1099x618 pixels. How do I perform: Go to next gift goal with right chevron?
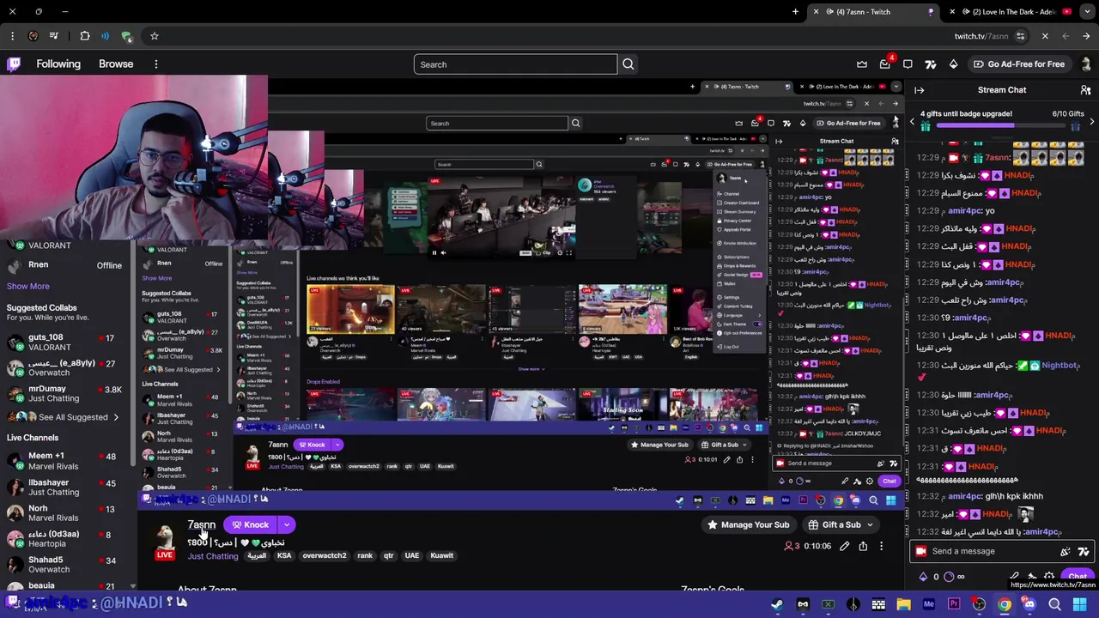[x=1091, y=123]
